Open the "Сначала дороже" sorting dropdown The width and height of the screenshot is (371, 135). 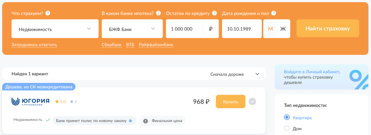(235, 74)
